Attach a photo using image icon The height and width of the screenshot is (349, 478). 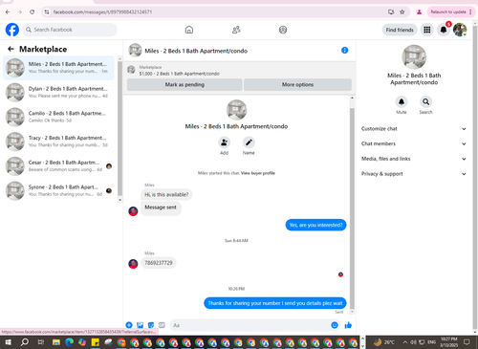(140, 325)
